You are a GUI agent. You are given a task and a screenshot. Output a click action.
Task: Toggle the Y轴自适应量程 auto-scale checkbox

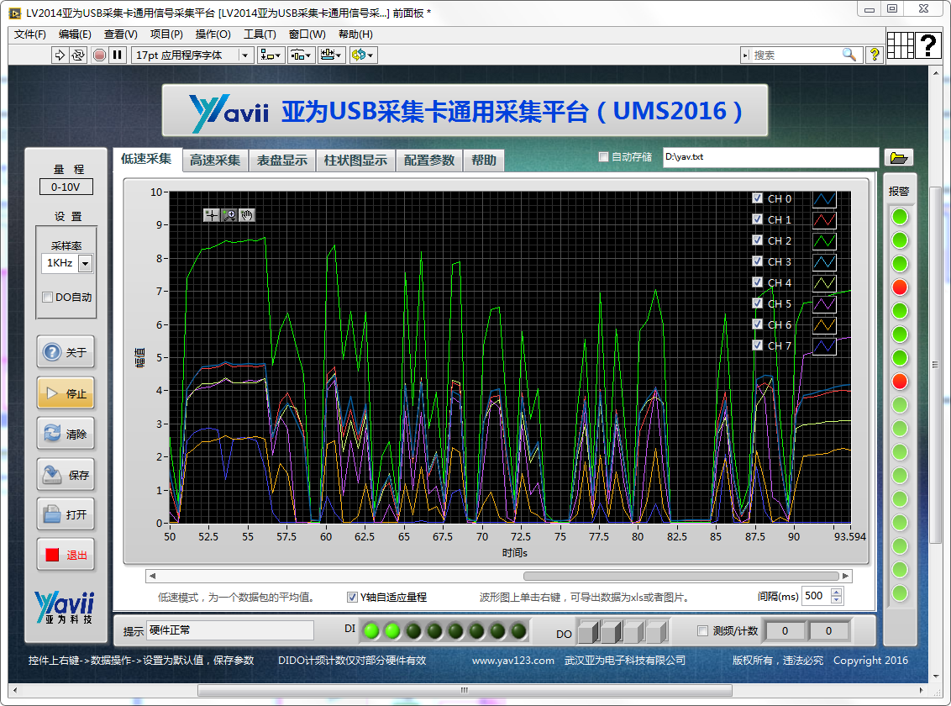point(354,597)
